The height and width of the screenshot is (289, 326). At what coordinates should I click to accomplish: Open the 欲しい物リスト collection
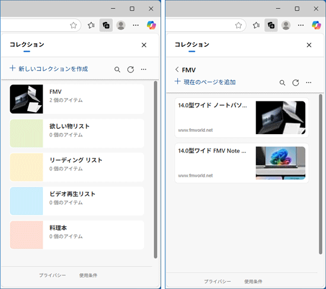[77, 134]
